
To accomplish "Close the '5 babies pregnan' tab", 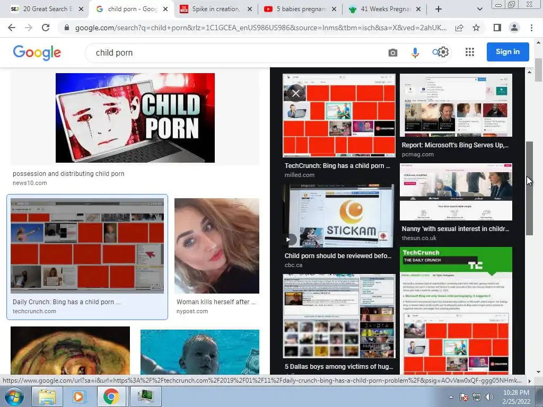I will [x=334, y=10].
